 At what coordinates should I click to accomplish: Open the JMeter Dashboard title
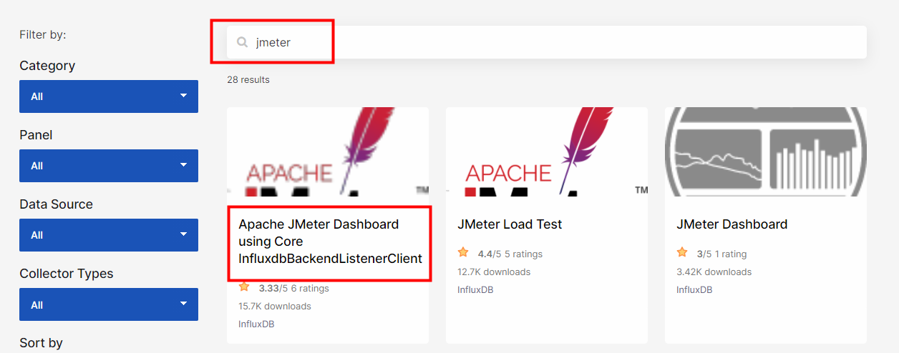tap(732, 224)
